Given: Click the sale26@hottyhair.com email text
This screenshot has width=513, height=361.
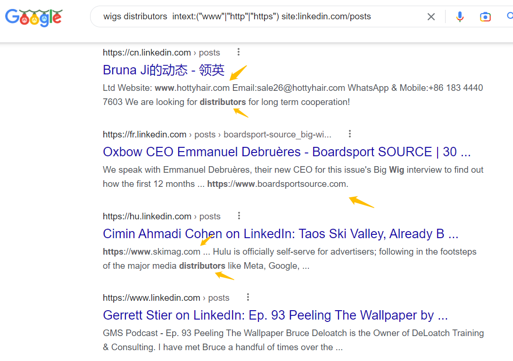Looking at the screenshot, I should 301,88.
